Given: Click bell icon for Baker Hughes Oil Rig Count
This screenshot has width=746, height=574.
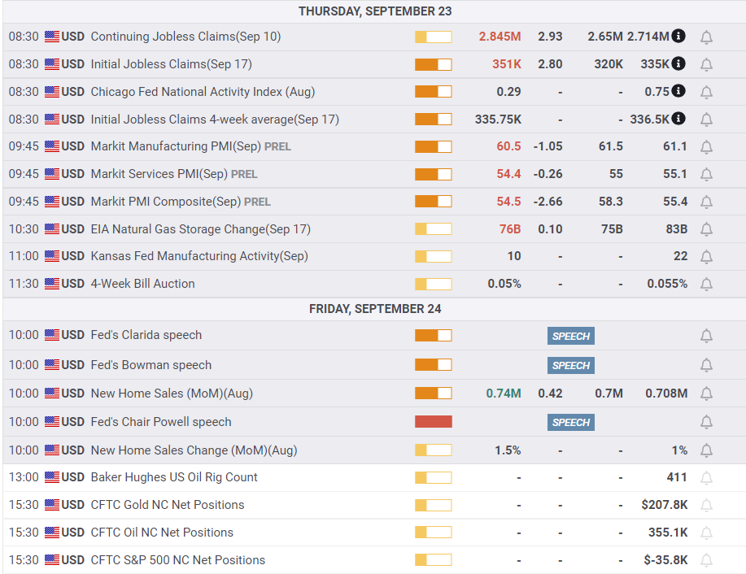Looking at the screenshot, I should [x=706, y=478].
